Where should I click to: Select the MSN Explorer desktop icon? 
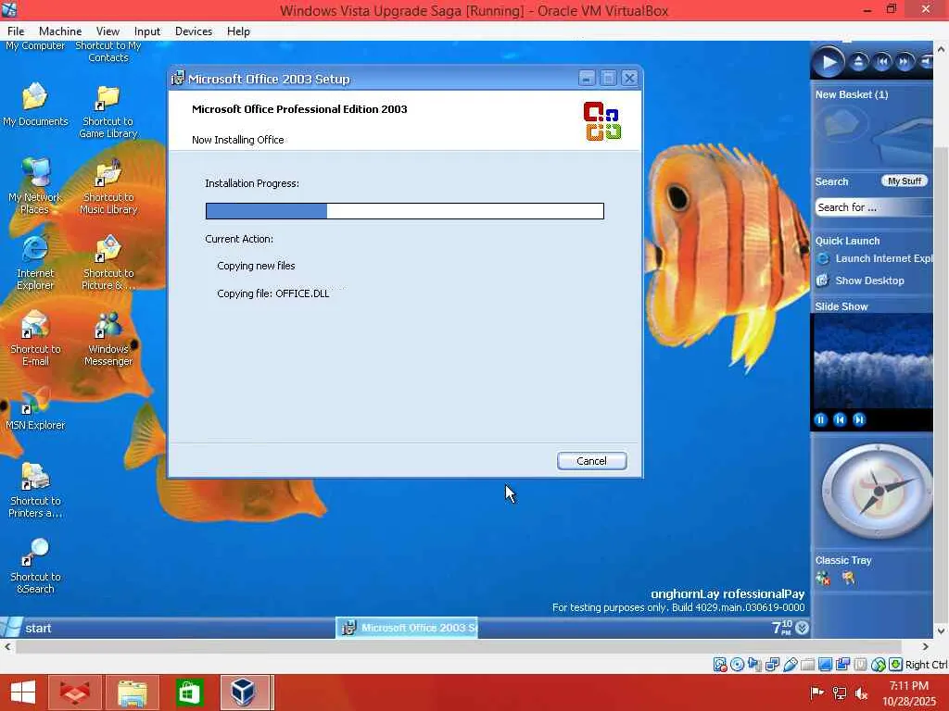pyautogui.click(x=35, y=410)
